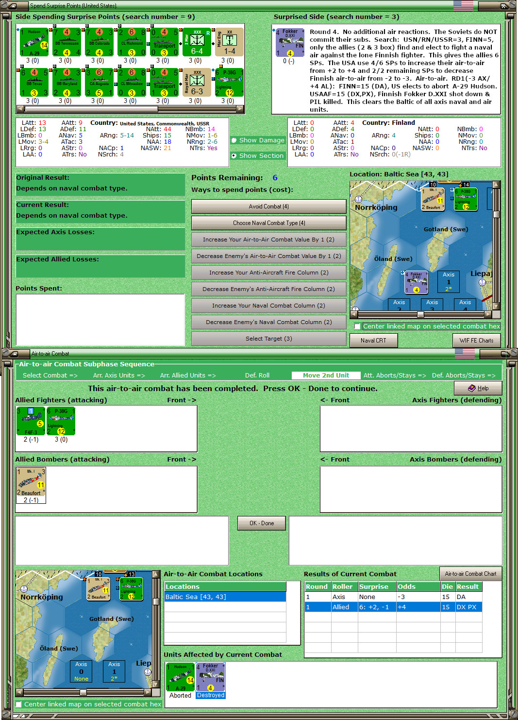
Task: Click Air-to-air Combat map horizontal scrollbar thumb
Action: pyautogui.click(x=83, y=692)
